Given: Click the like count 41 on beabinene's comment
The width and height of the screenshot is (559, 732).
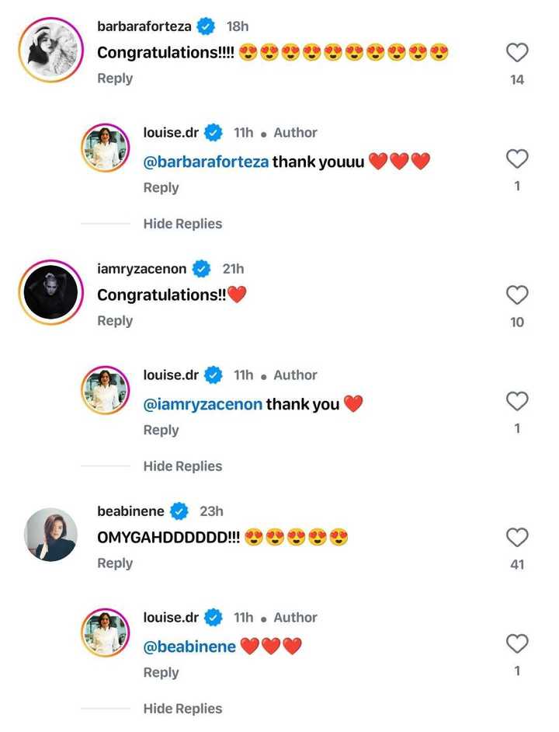Looking at the screenshot, I should pyautogui.click(x=517, y=563).
